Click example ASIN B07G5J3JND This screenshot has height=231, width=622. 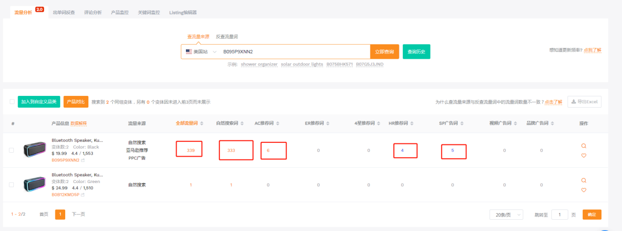370,64
